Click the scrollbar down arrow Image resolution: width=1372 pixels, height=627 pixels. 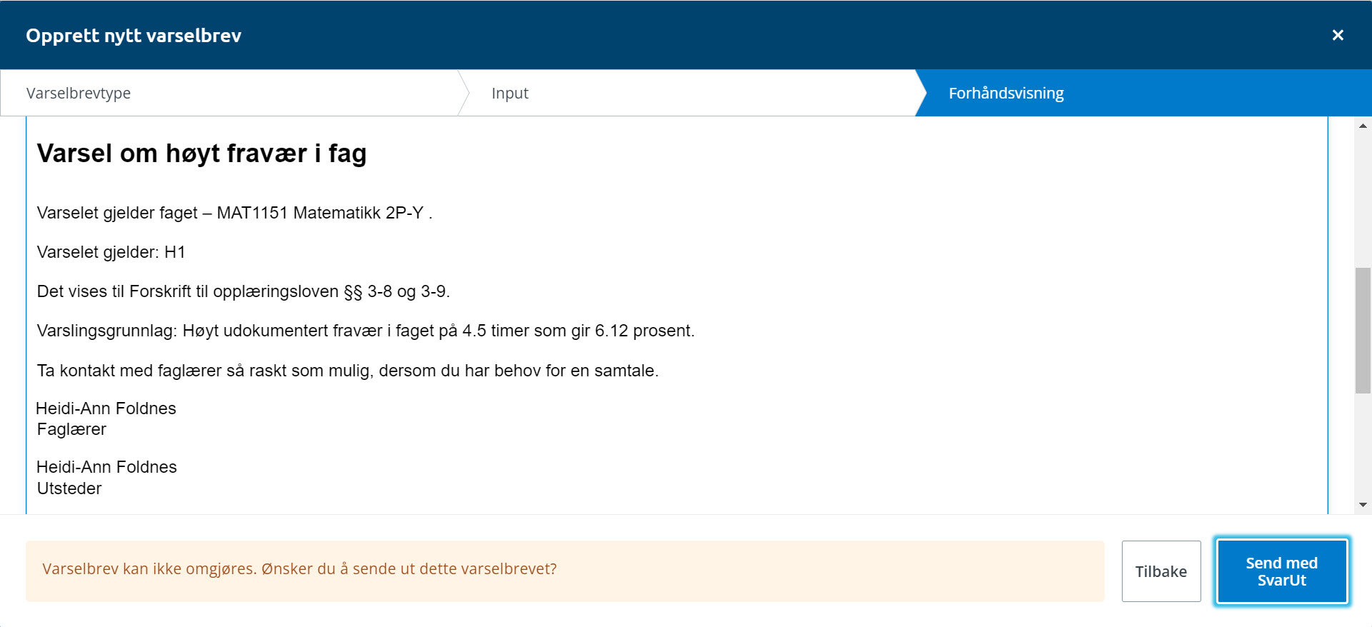click(x=1363, y=505)
